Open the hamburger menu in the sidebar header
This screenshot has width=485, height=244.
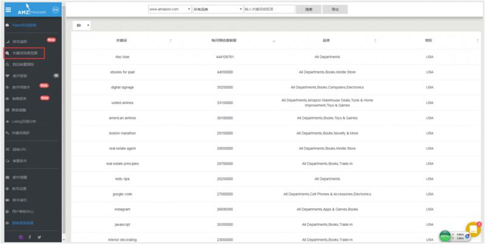point(8,10)
